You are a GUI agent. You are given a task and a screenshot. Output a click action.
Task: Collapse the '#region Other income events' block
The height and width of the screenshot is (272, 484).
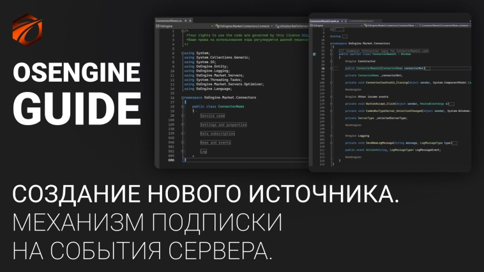point(331,96)
